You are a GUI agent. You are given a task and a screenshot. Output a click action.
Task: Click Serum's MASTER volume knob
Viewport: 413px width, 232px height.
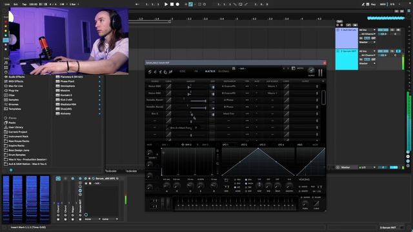click(x=311, y=70)
